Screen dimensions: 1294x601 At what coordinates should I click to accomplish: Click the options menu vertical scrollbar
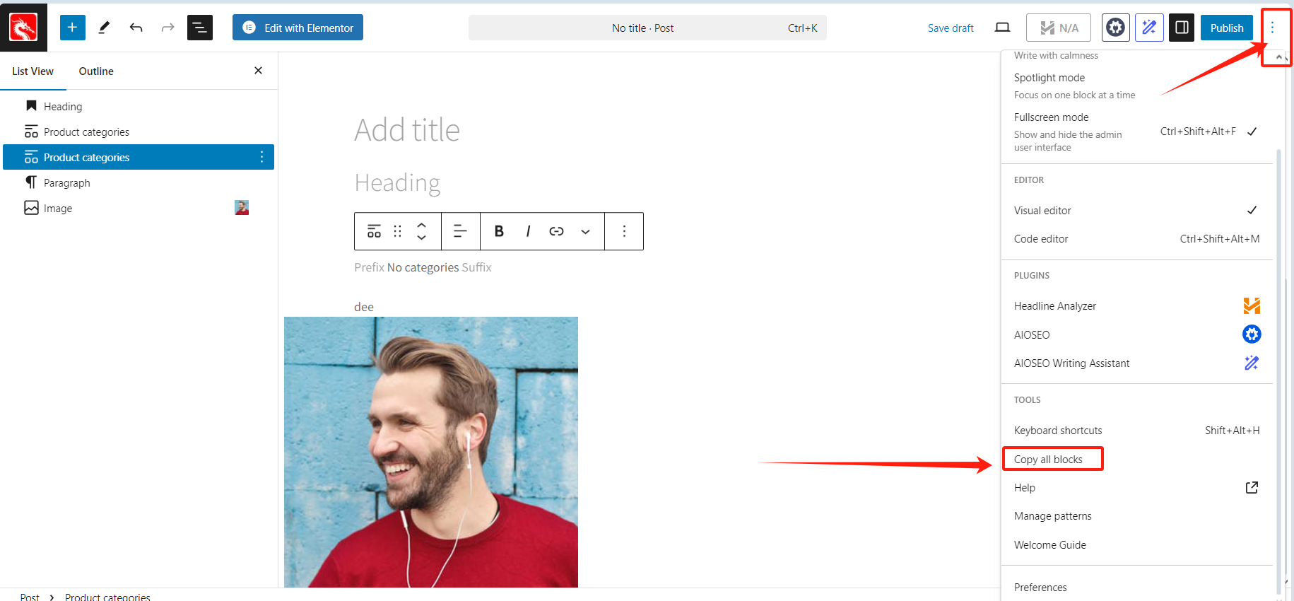click(x=1278, y=371)
